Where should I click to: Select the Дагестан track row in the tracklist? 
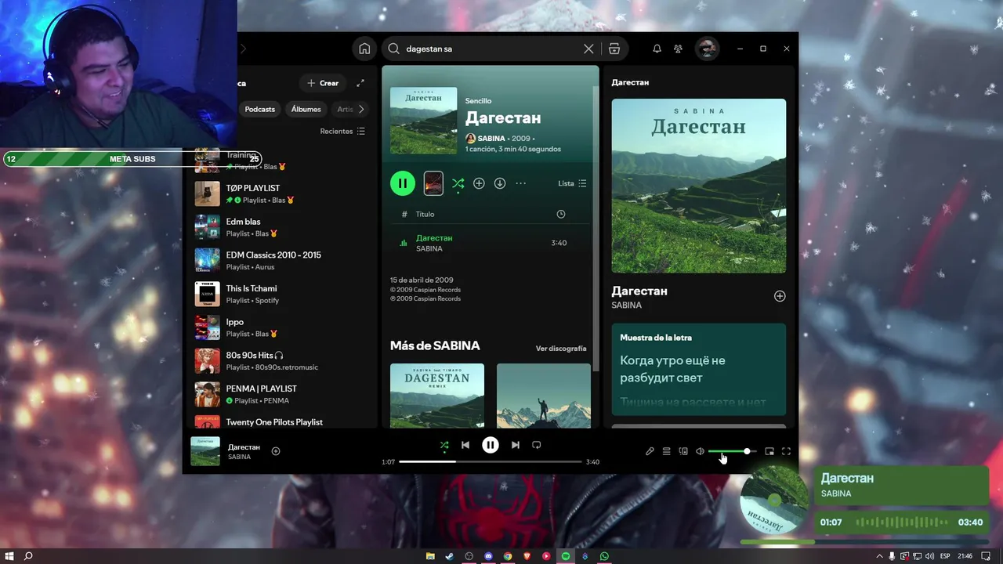pyautogui.click(x=491, y=243)
